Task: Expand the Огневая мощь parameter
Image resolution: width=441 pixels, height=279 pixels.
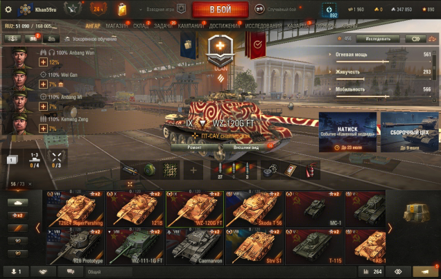Action: point(351,55)
